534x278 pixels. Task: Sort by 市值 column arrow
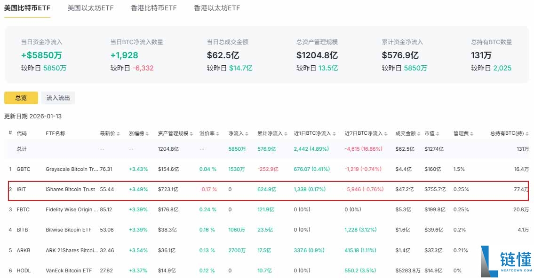tap(438, 134)
